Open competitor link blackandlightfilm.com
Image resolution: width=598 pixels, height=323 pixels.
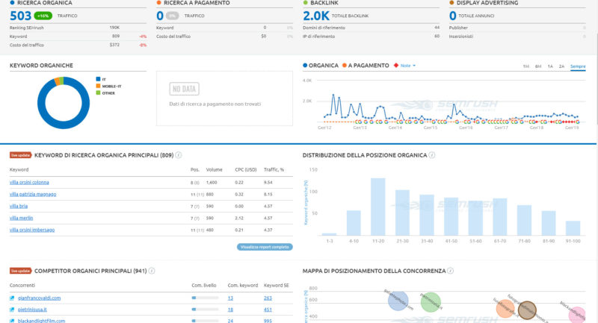click(x=42, y=321)
